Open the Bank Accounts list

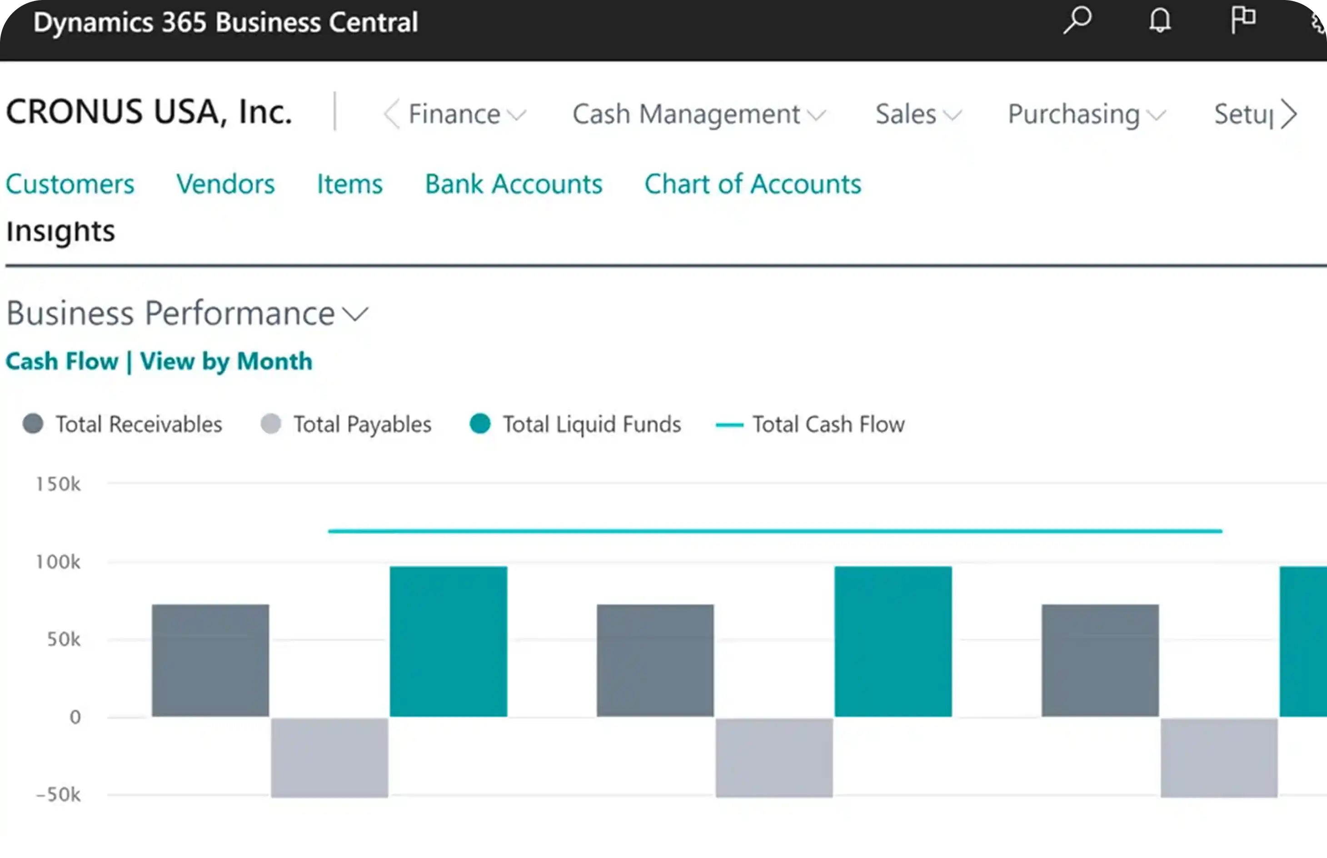click(x=513, y=184)
